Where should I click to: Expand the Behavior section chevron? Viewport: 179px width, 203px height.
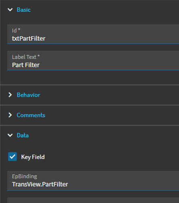[x=10, y=95]
